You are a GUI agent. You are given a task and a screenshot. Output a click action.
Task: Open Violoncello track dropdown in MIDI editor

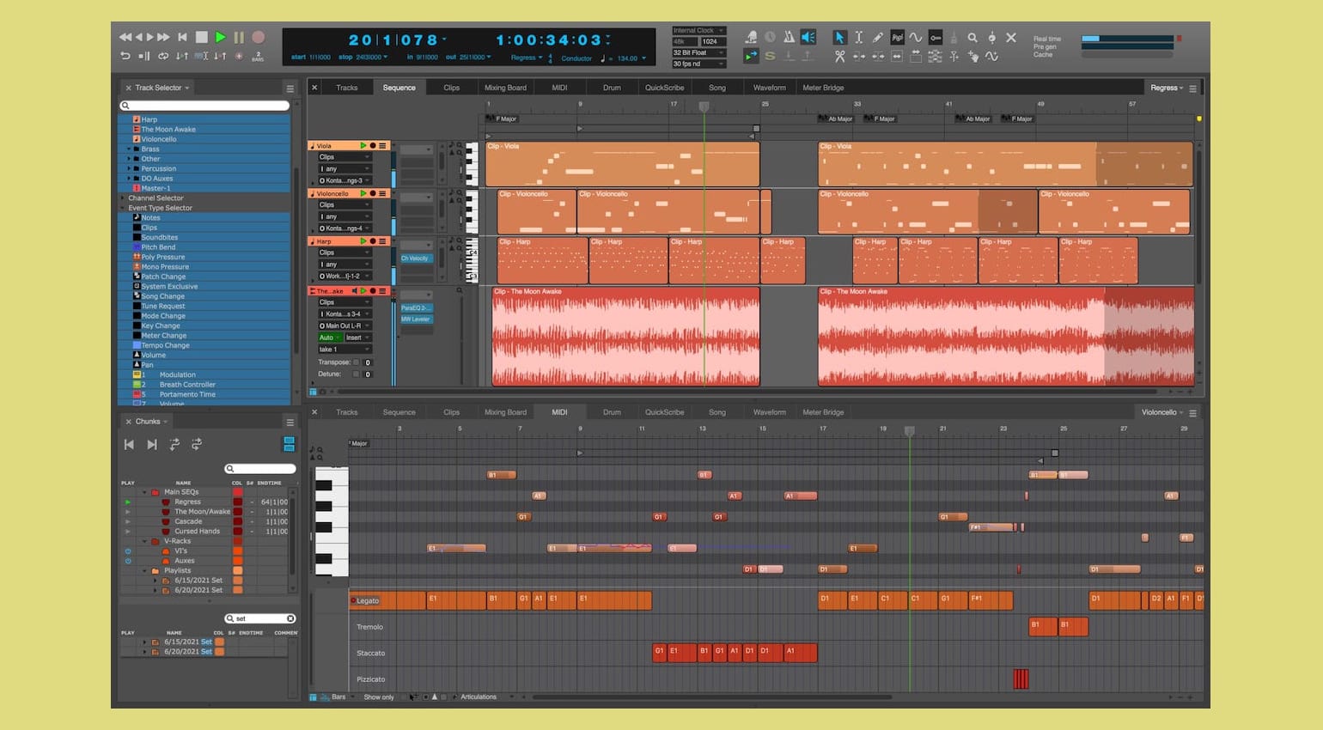(1162, 412)
